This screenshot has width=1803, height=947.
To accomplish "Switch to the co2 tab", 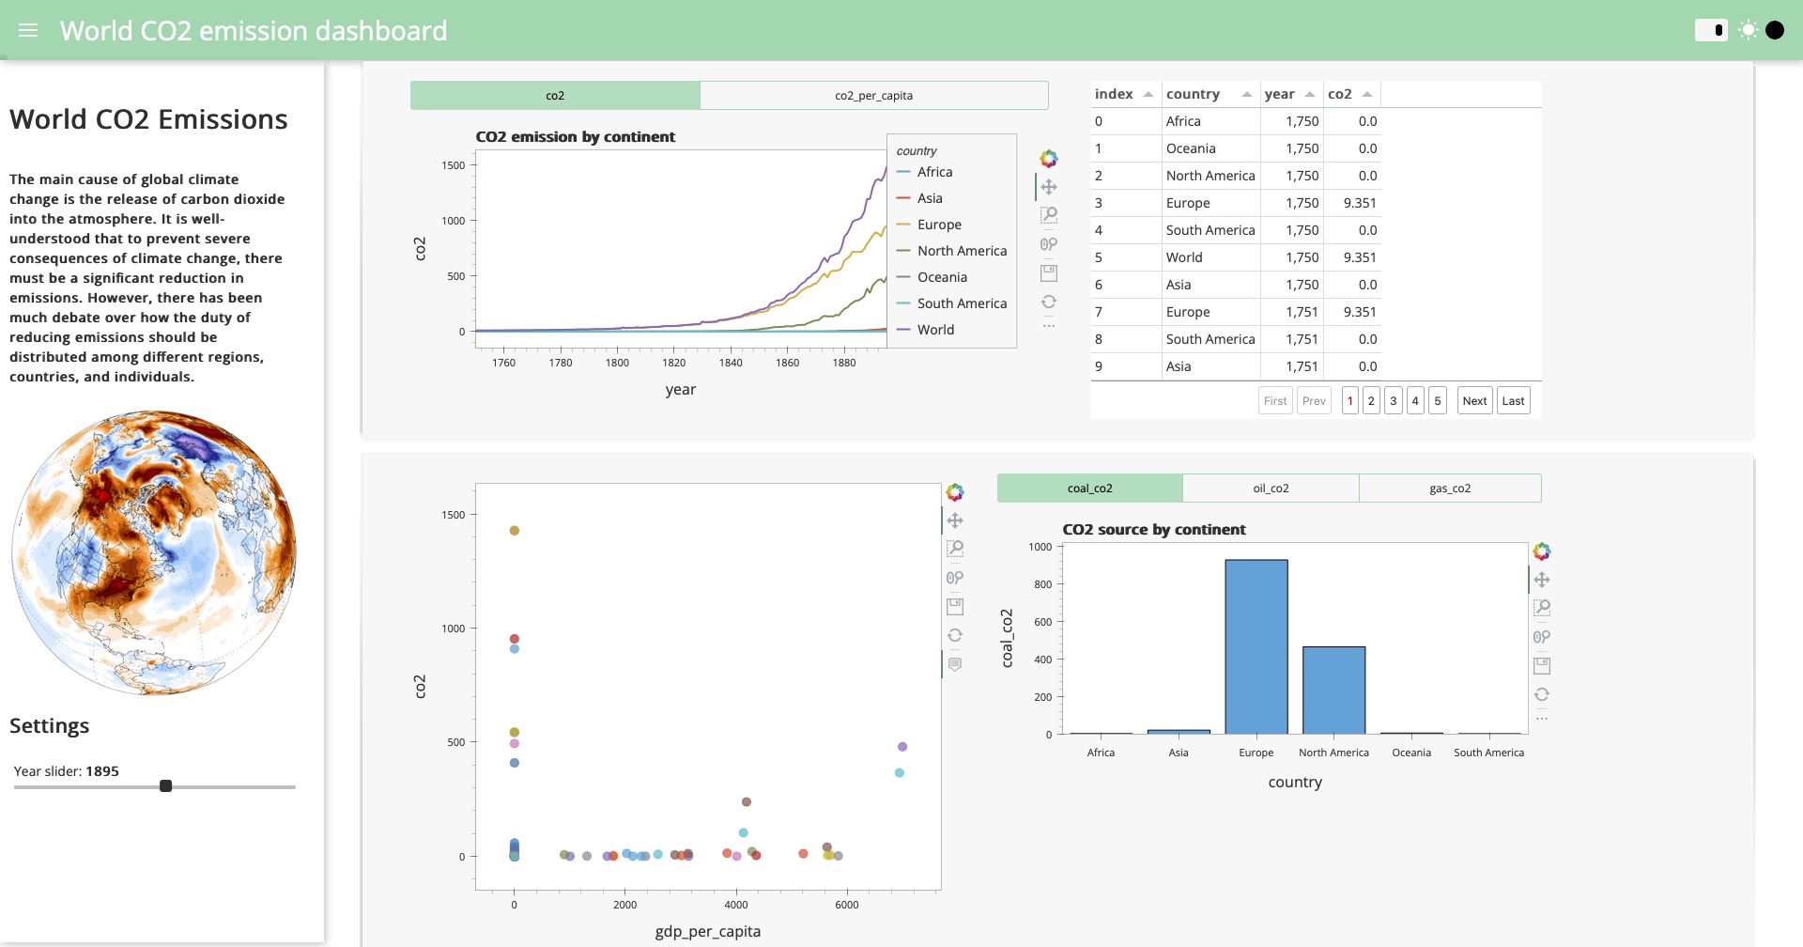I will (x=555, y=95).
